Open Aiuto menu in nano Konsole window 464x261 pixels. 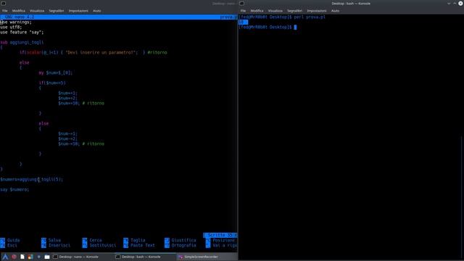click(x=96, y=11)
